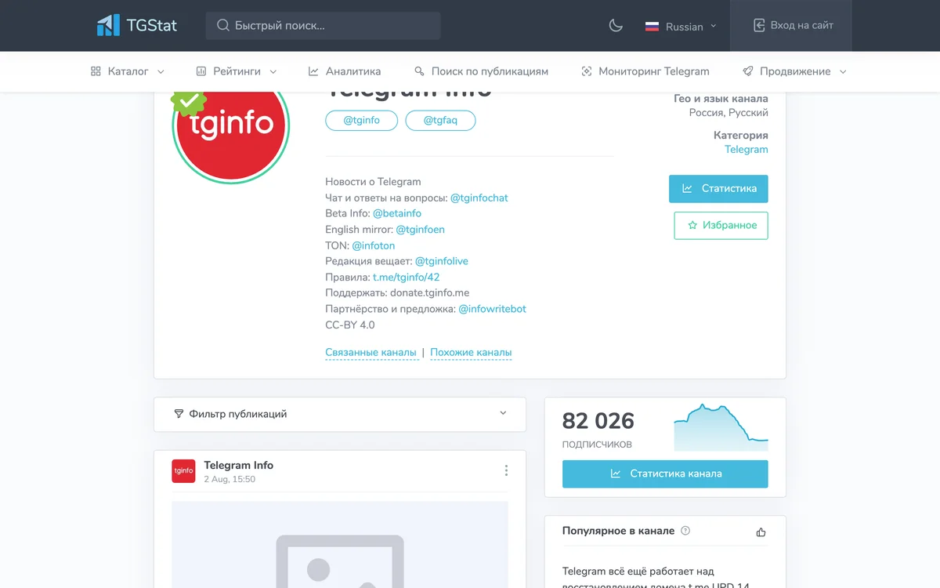Click Связанные каналы link

tap(371, 353)
